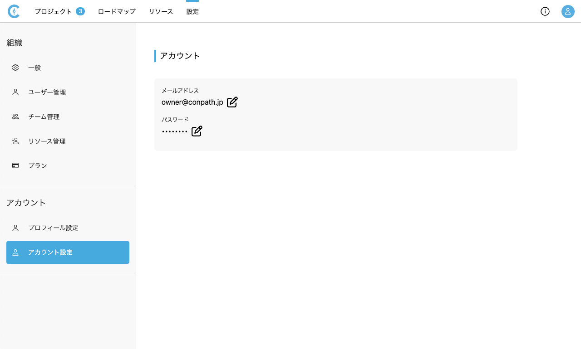Select the 設定 tab
This screenshot has width=581, height=349.
(x=192, y=12)
